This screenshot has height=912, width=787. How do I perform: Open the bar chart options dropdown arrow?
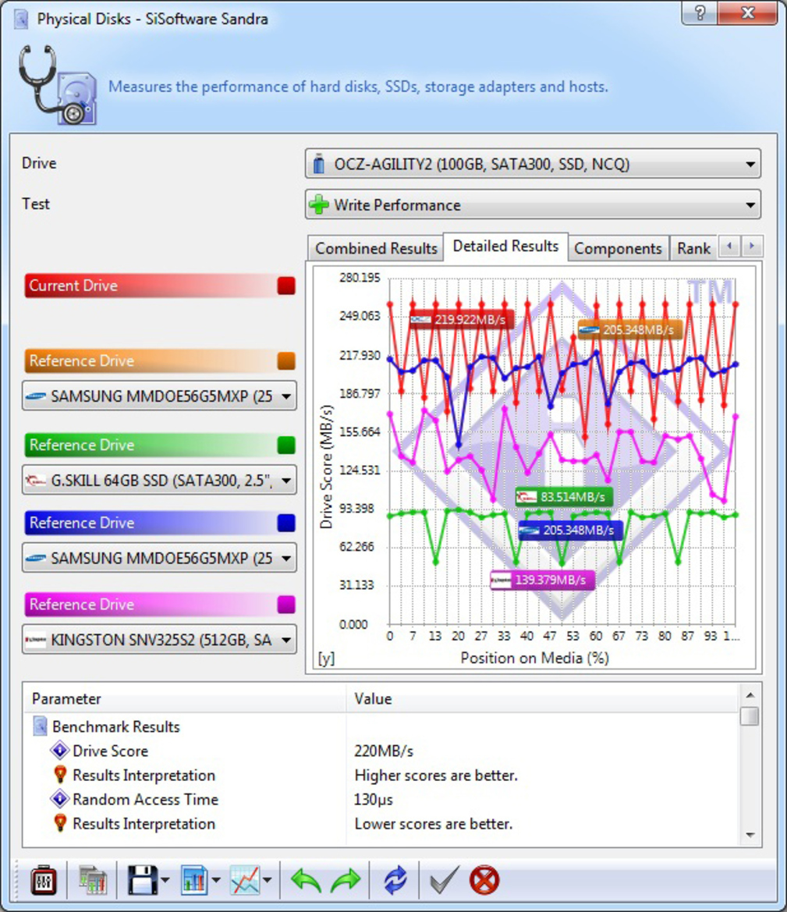pyautogui.click(x=216, y=880)
